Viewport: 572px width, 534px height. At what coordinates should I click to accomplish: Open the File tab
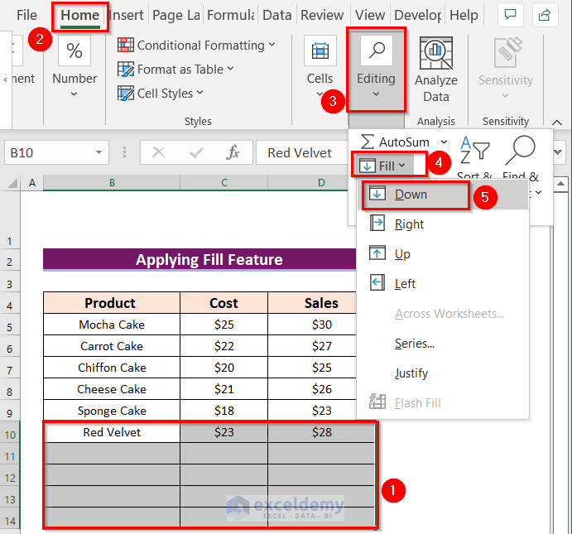[26, 15]
